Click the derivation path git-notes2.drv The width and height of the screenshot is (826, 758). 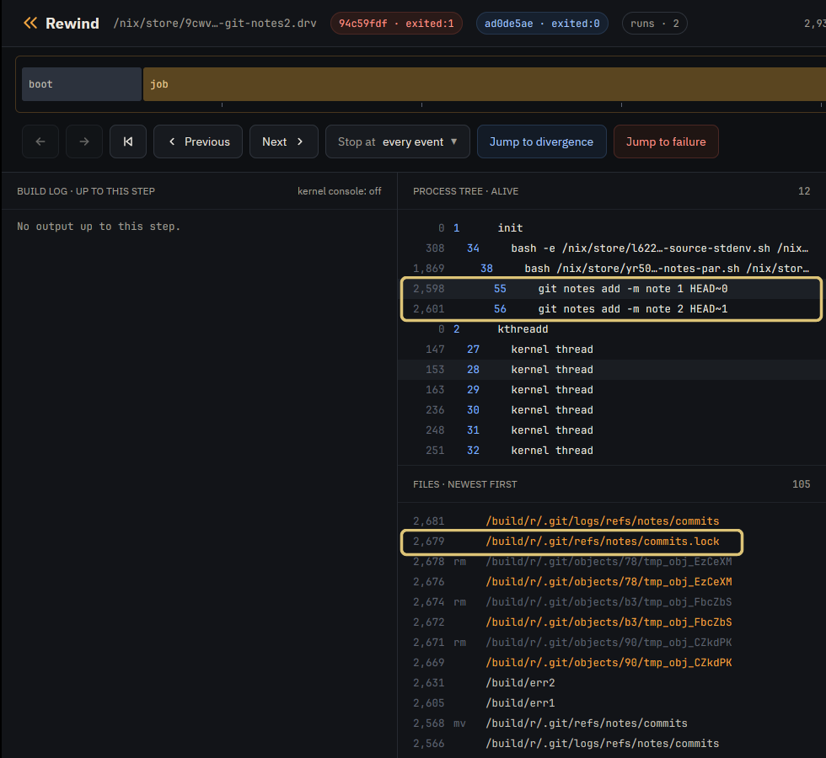pos(215,24)
